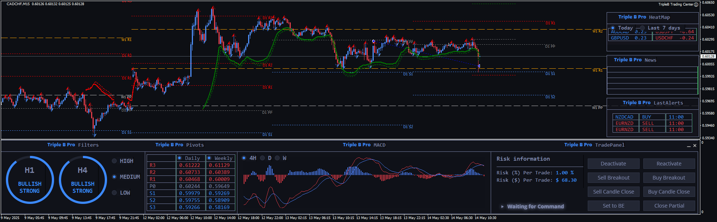
Task: Close the TradePanel with the X icon
Action: pyautogui.click(x=695, y=146)
